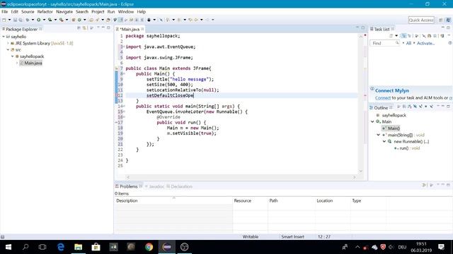Switch to the Declaration tab
The height and width of the screenshot is (254, 453).
coord(179,186)
